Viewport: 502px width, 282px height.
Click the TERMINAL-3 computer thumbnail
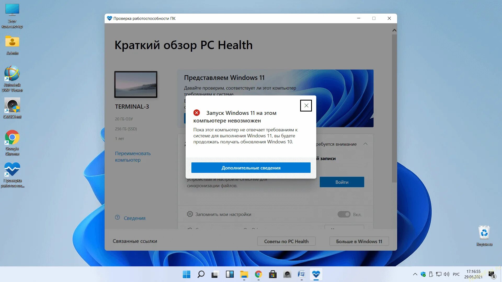point(136,84)
